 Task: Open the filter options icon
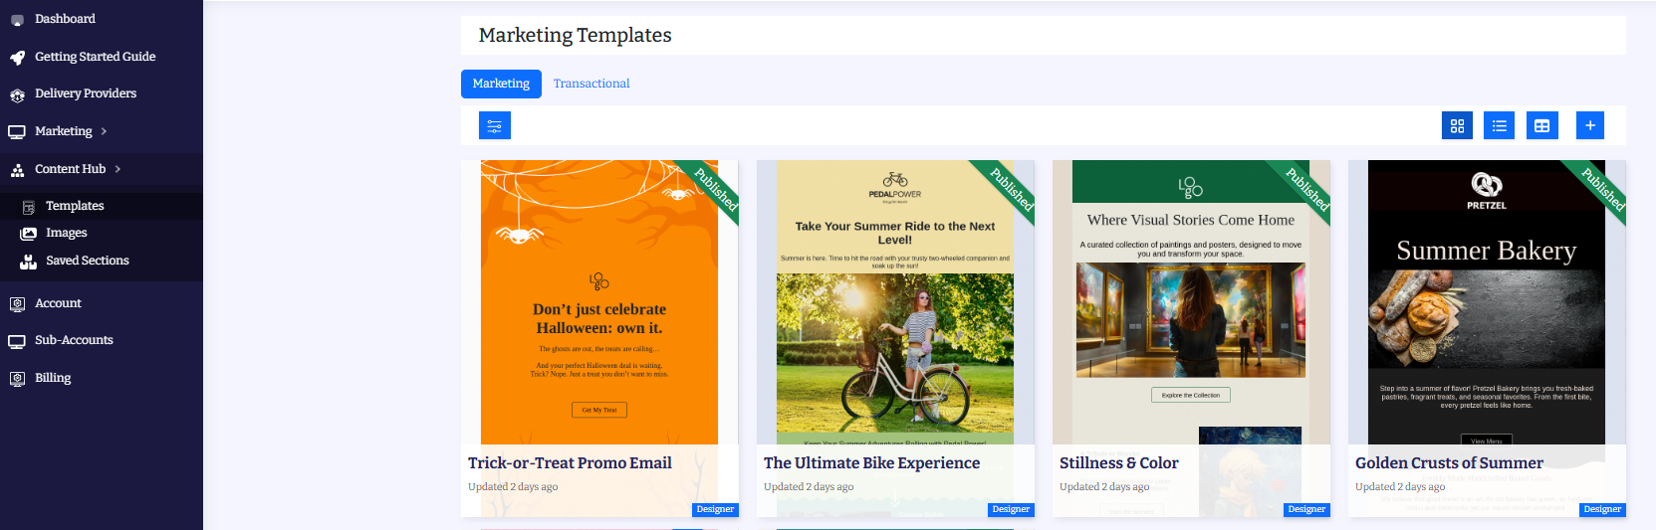[x=494, y=125]
